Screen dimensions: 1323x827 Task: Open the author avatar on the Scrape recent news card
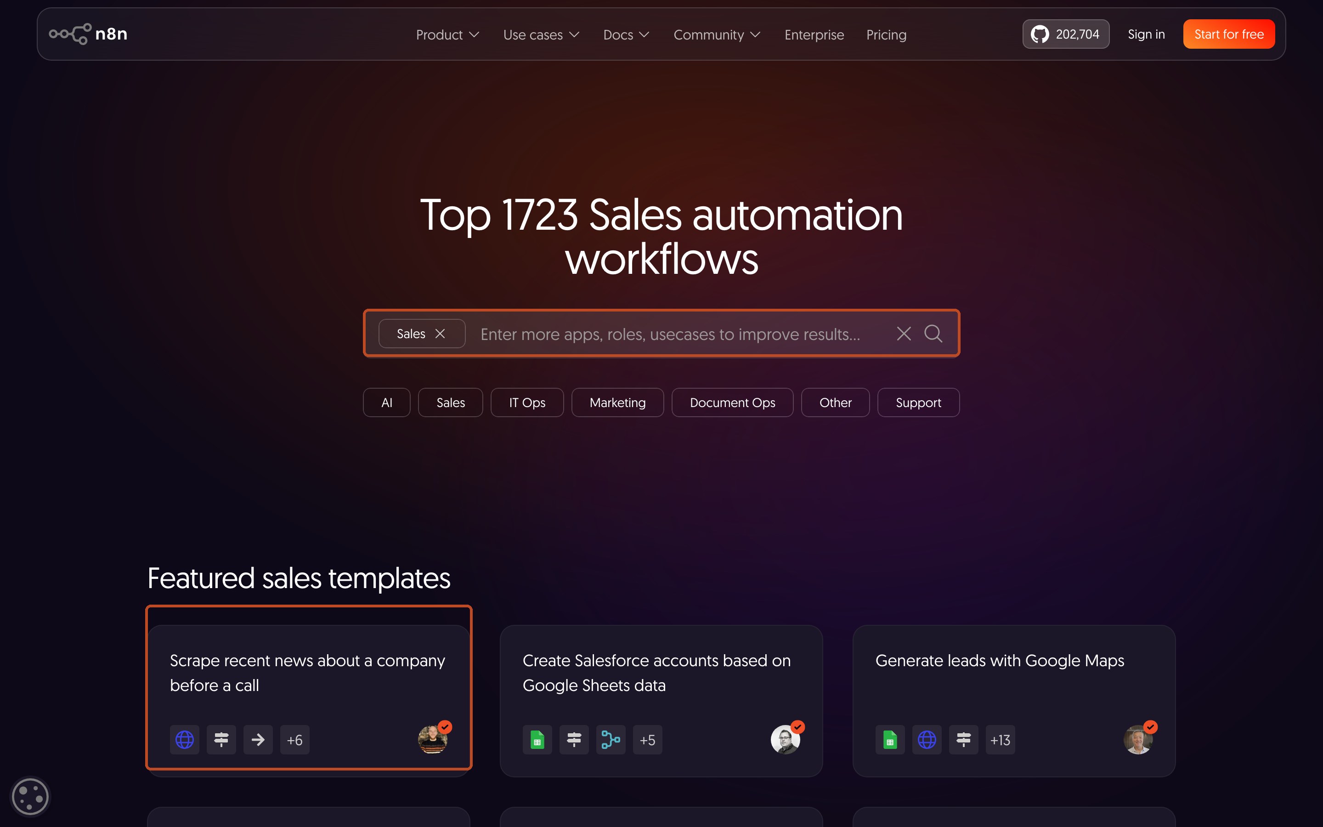[433, 739]
